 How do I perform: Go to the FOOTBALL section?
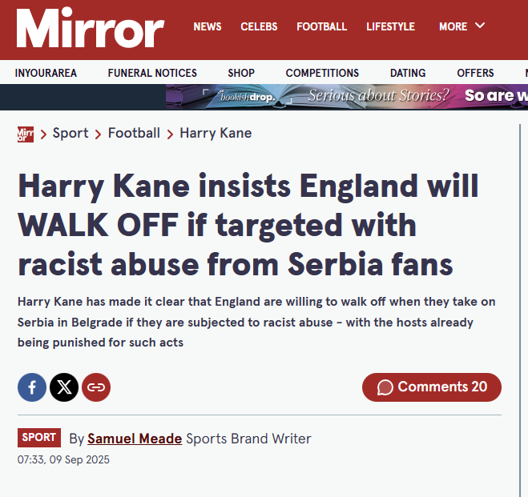[321, 26]
